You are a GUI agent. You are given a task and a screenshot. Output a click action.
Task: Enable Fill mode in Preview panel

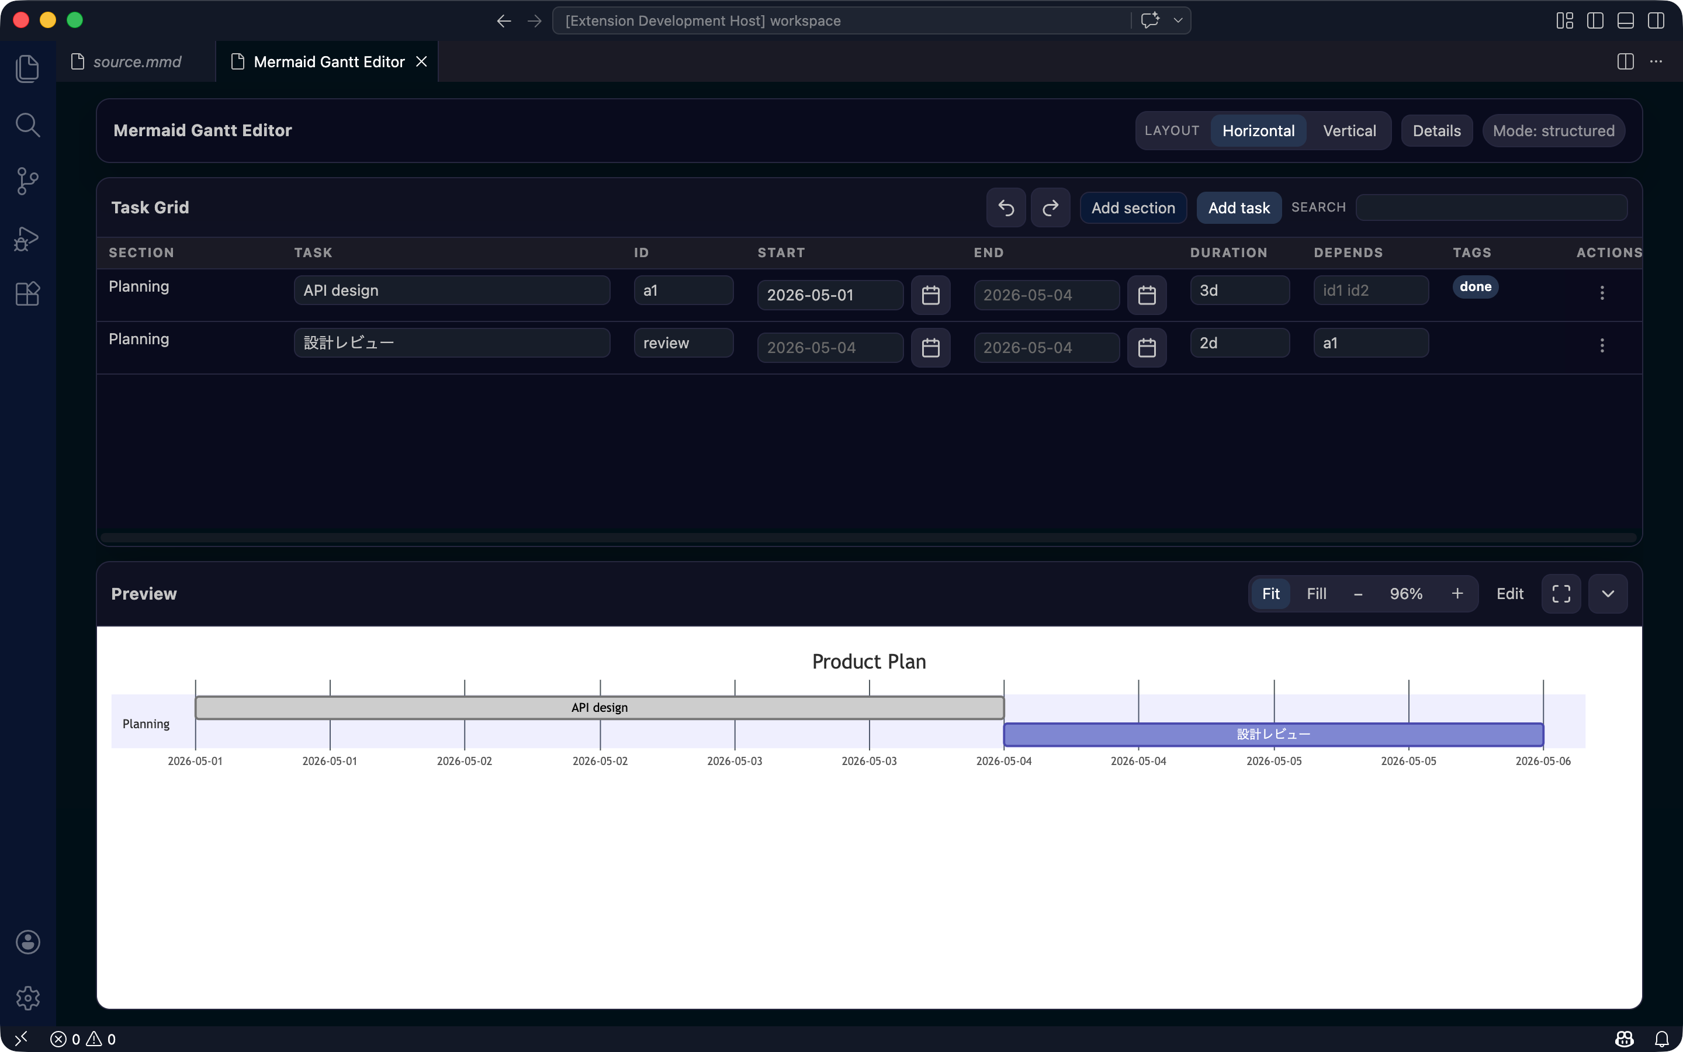(1317, 593)
